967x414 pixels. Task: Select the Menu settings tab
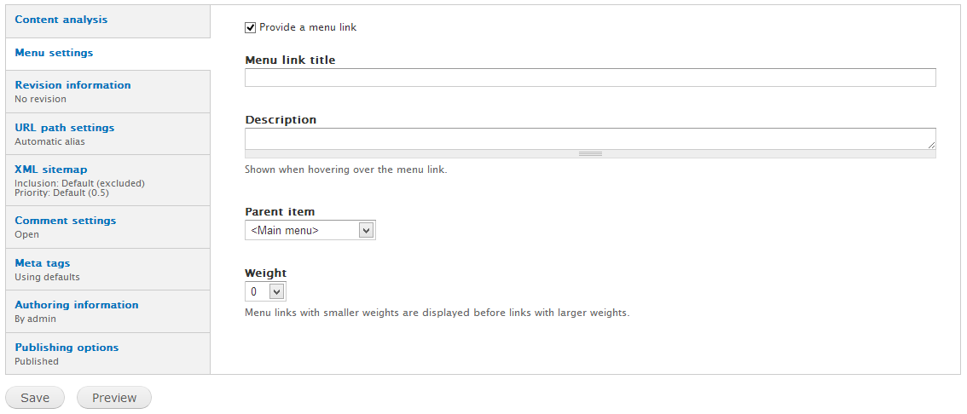click(55, 53)
